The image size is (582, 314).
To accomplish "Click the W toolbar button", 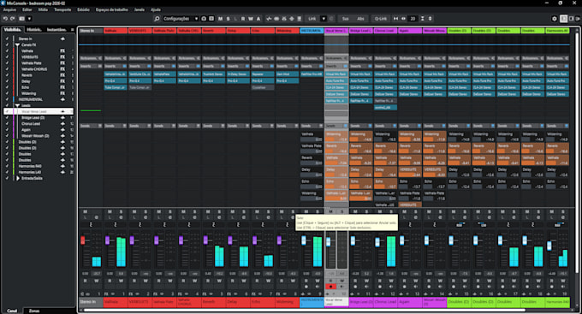I will (x=251, y=19).
